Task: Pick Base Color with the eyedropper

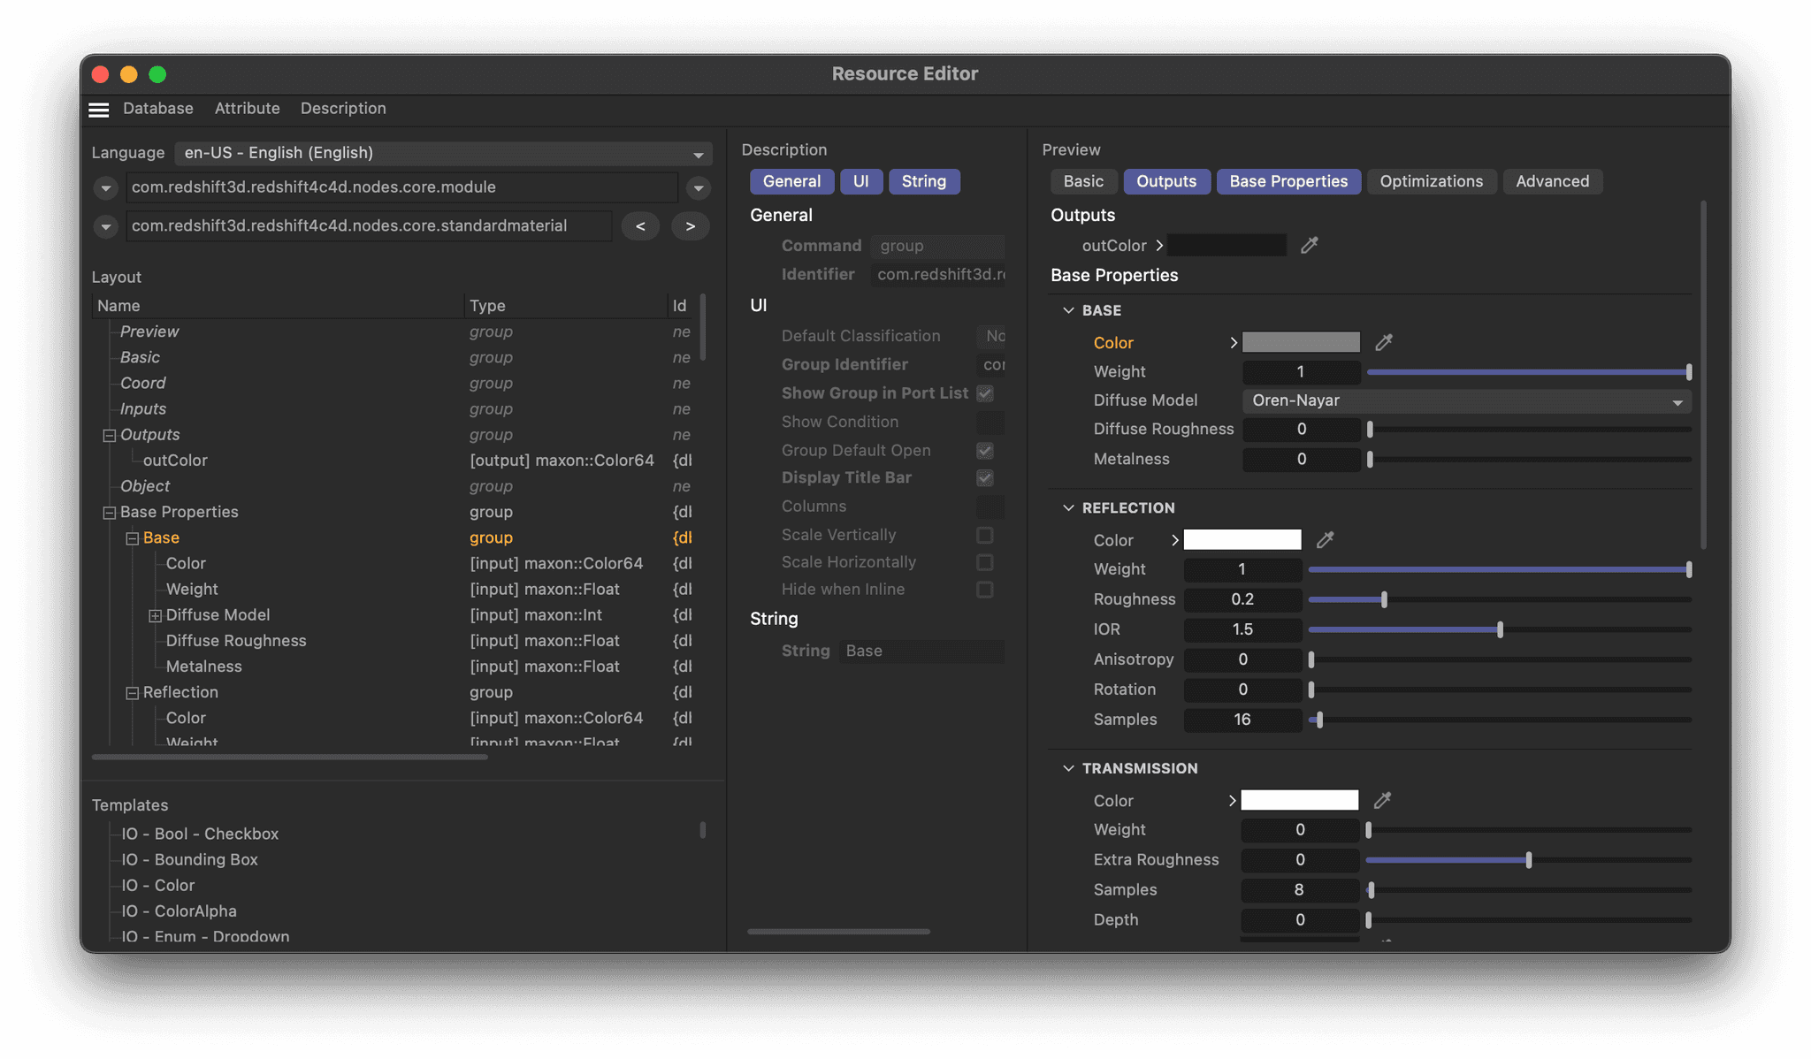Action: click(x=1384, y=342)
